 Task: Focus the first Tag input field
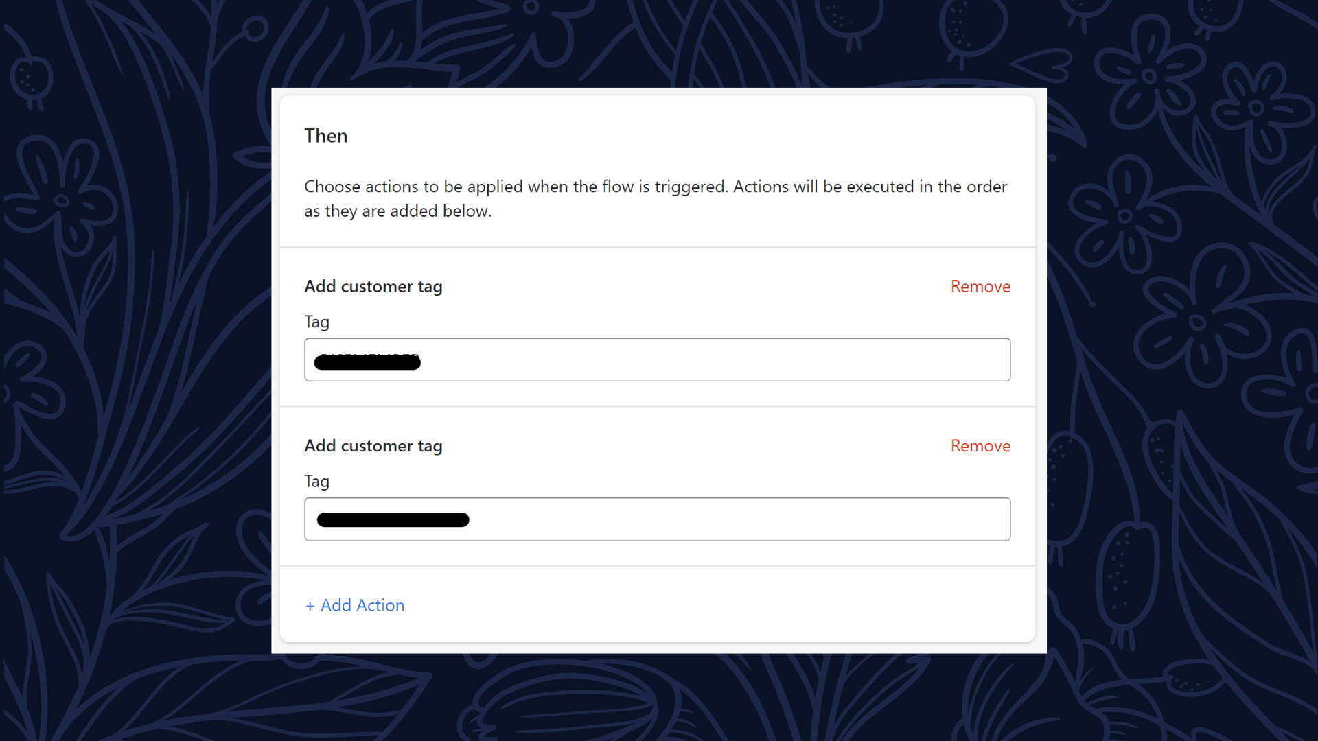coord(686,360)
